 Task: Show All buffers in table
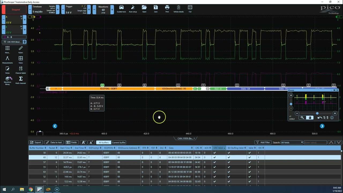tap(103, 142)
